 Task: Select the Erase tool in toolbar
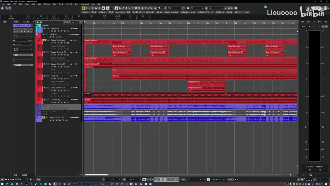click(x=126, y=8)
